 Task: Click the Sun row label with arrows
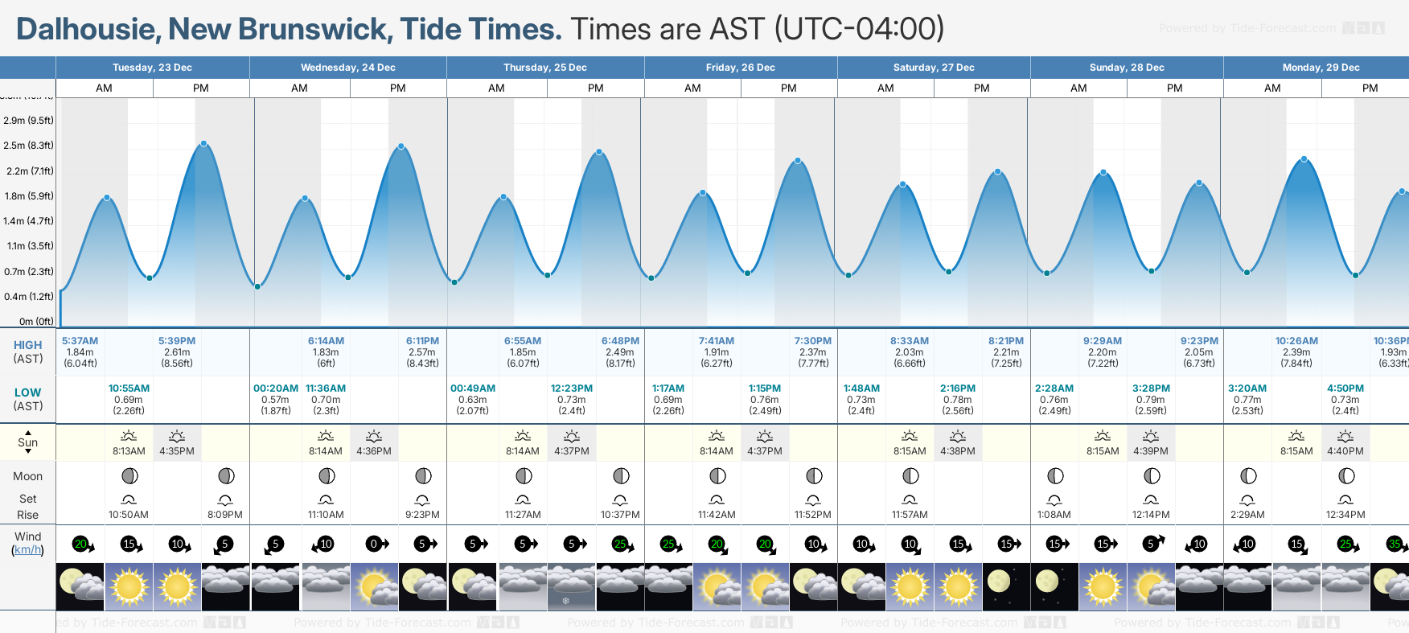click(x=28, y=442)
